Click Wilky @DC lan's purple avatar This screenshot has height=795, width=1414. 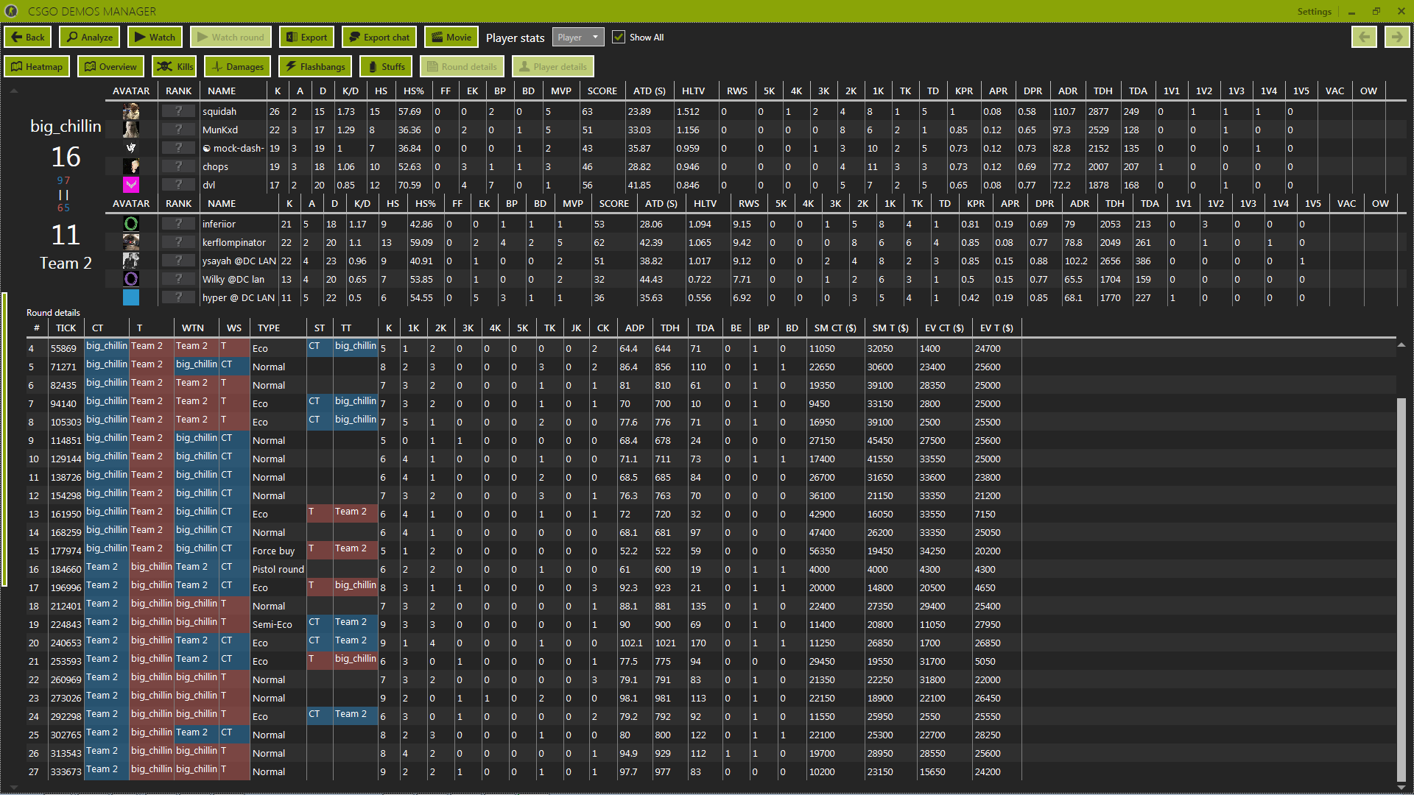pos(131,279)
